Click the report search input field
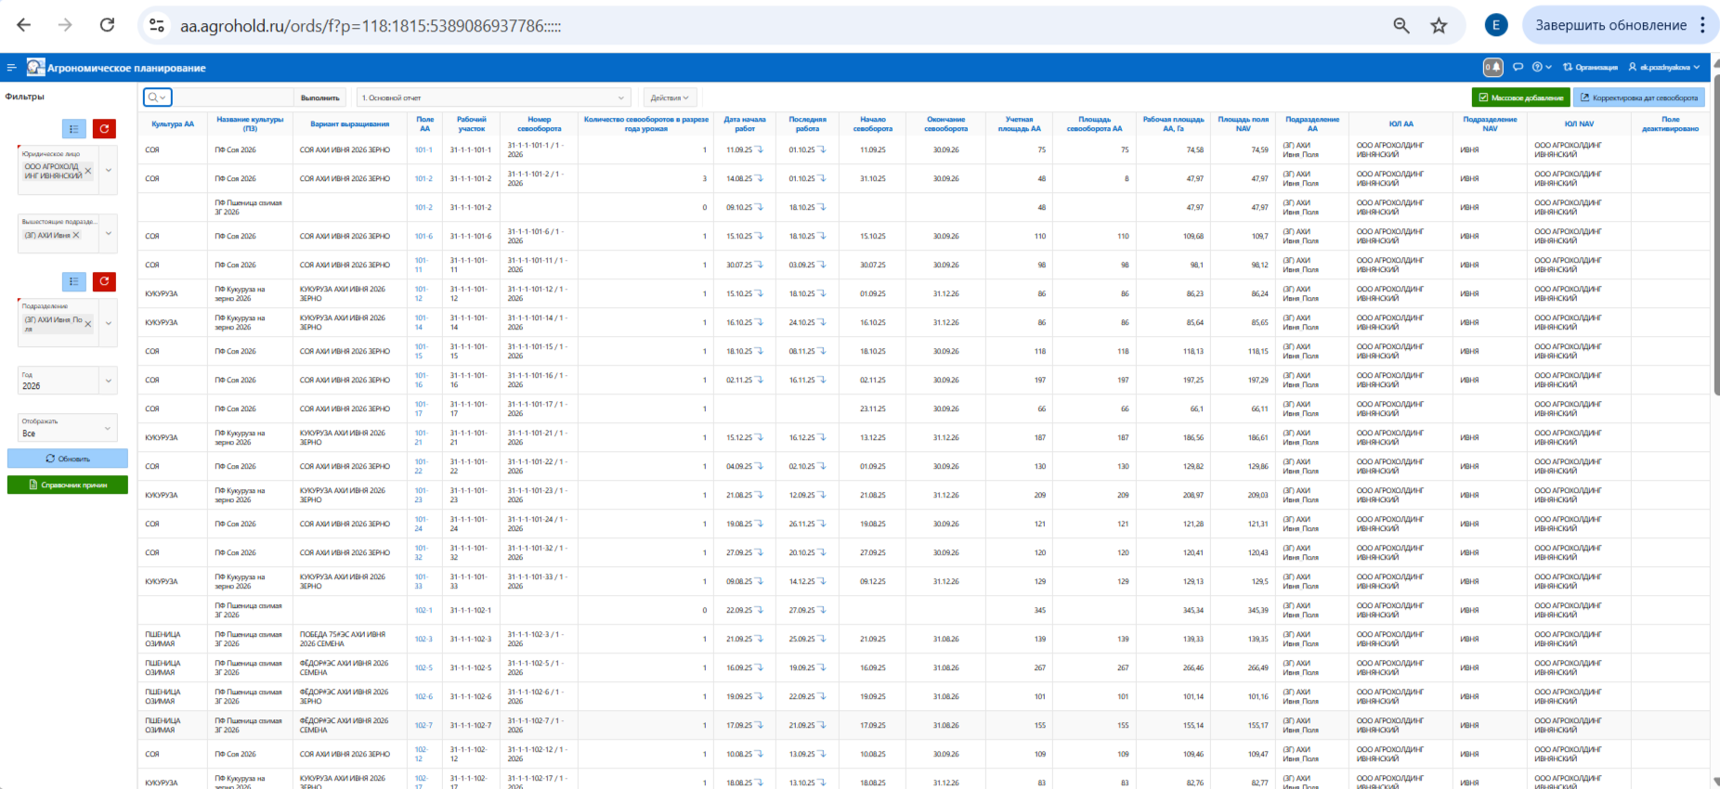This screenshot has height=789, width=1720. coord(233,97)
